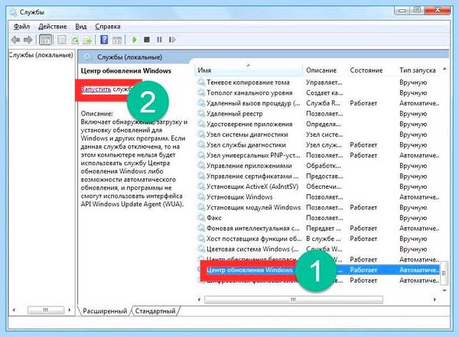Click the Refresh toolbar icon

(x=75, y=40)
